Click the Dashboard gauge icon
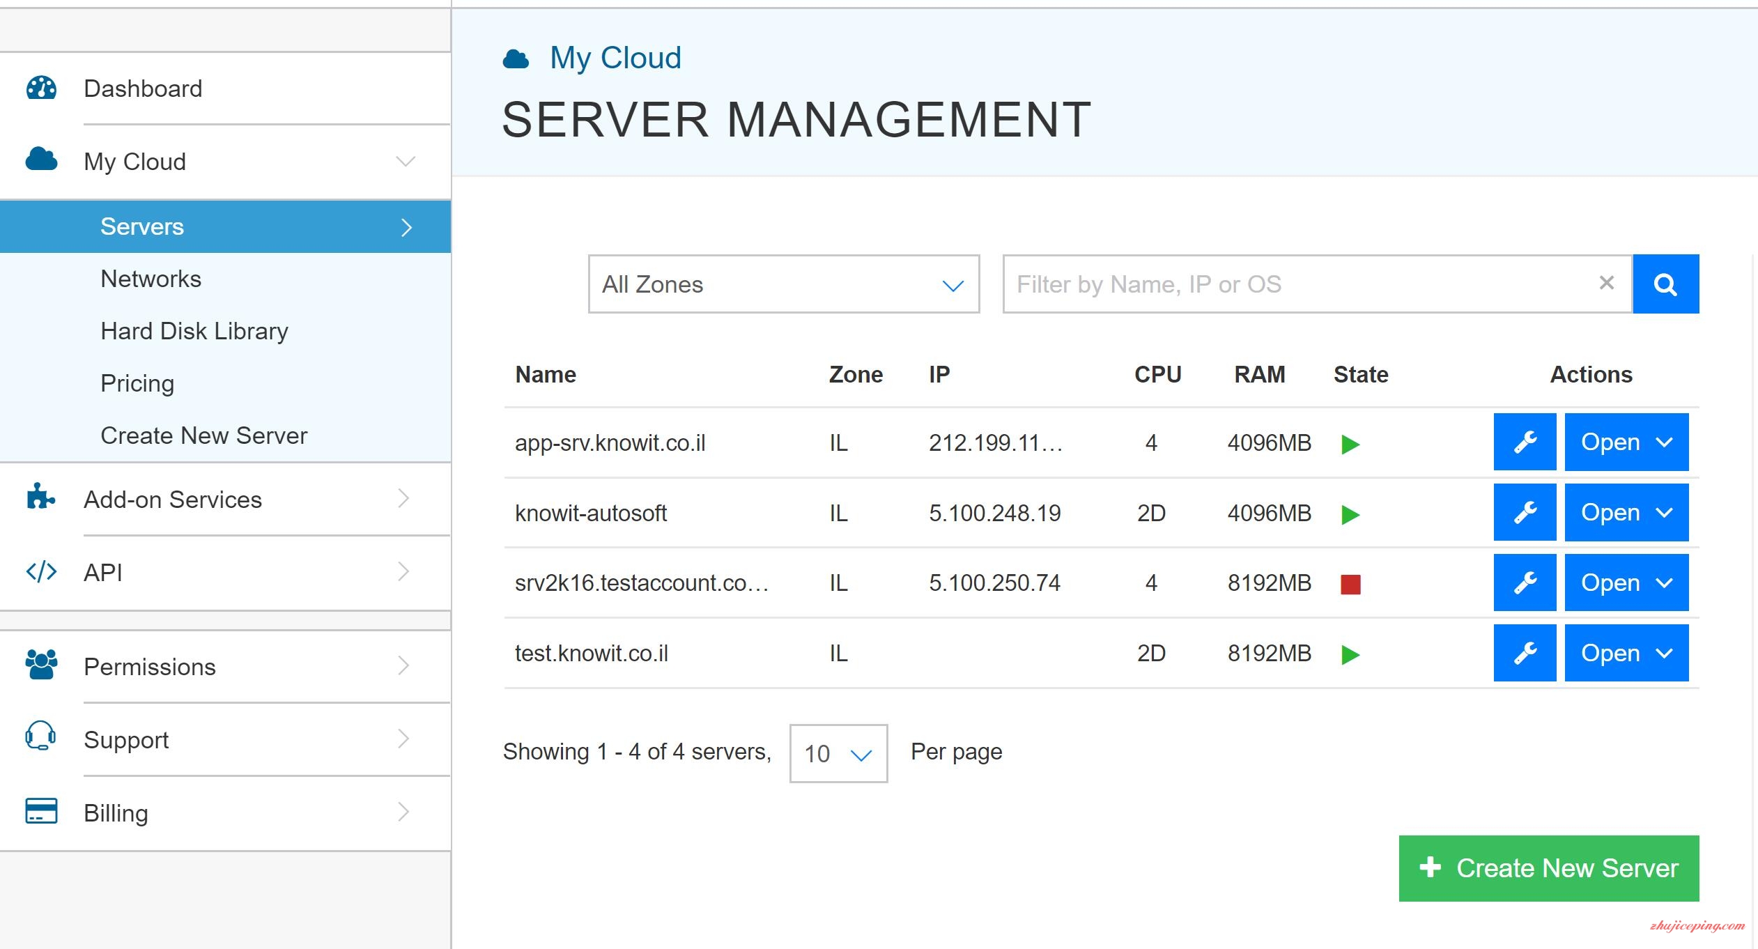The height and width of the screenshot is (949, 1758). coord(41,88)
